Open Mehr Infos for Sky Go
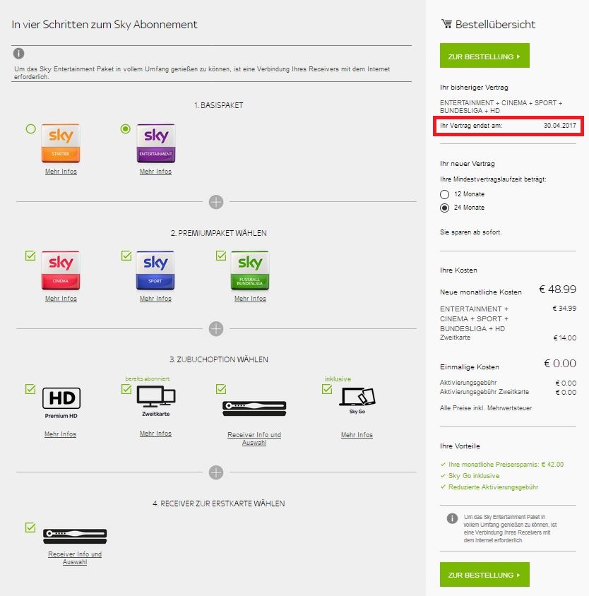 click(357, 434)
